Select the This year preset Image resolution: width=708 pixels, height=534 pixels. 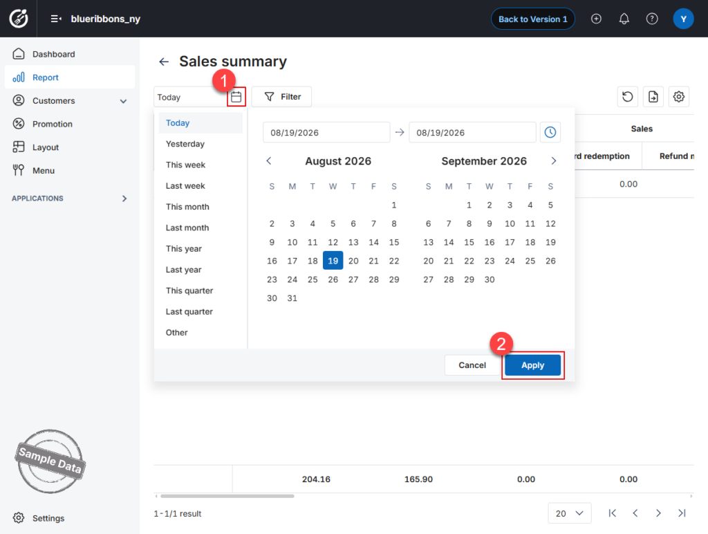(201, 248)
